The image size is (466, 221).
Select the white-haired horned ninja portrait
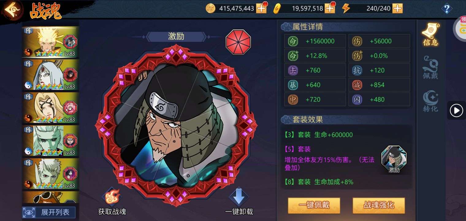point(51,75)
